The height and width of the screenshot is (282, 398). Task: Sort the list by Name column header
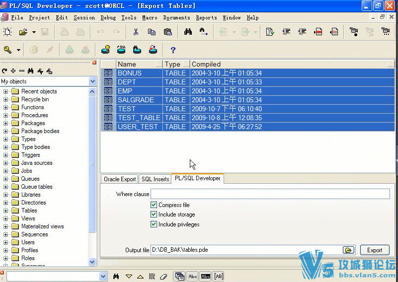(x=139, y=64)
